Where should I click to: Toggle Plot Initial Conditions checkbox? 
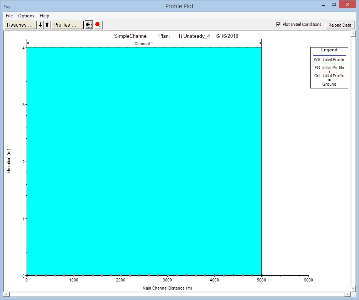278,25
